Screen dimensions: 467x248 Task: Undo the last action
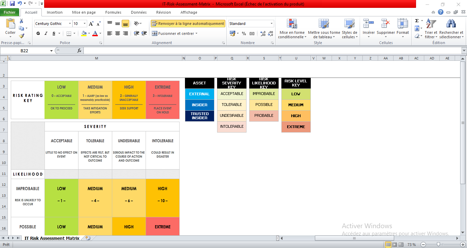pyautogui.click(x=19, y=4)
